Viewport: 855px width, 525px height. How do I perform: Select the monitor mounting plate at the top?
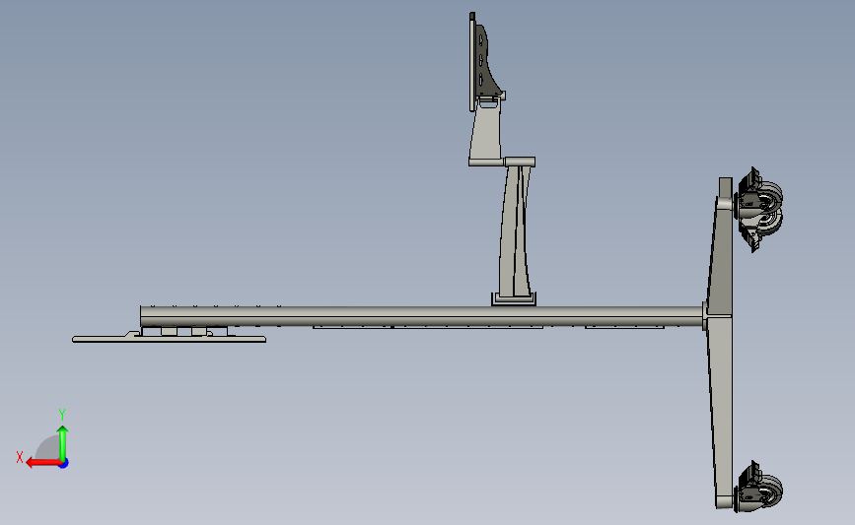click(x=472, y=62)
